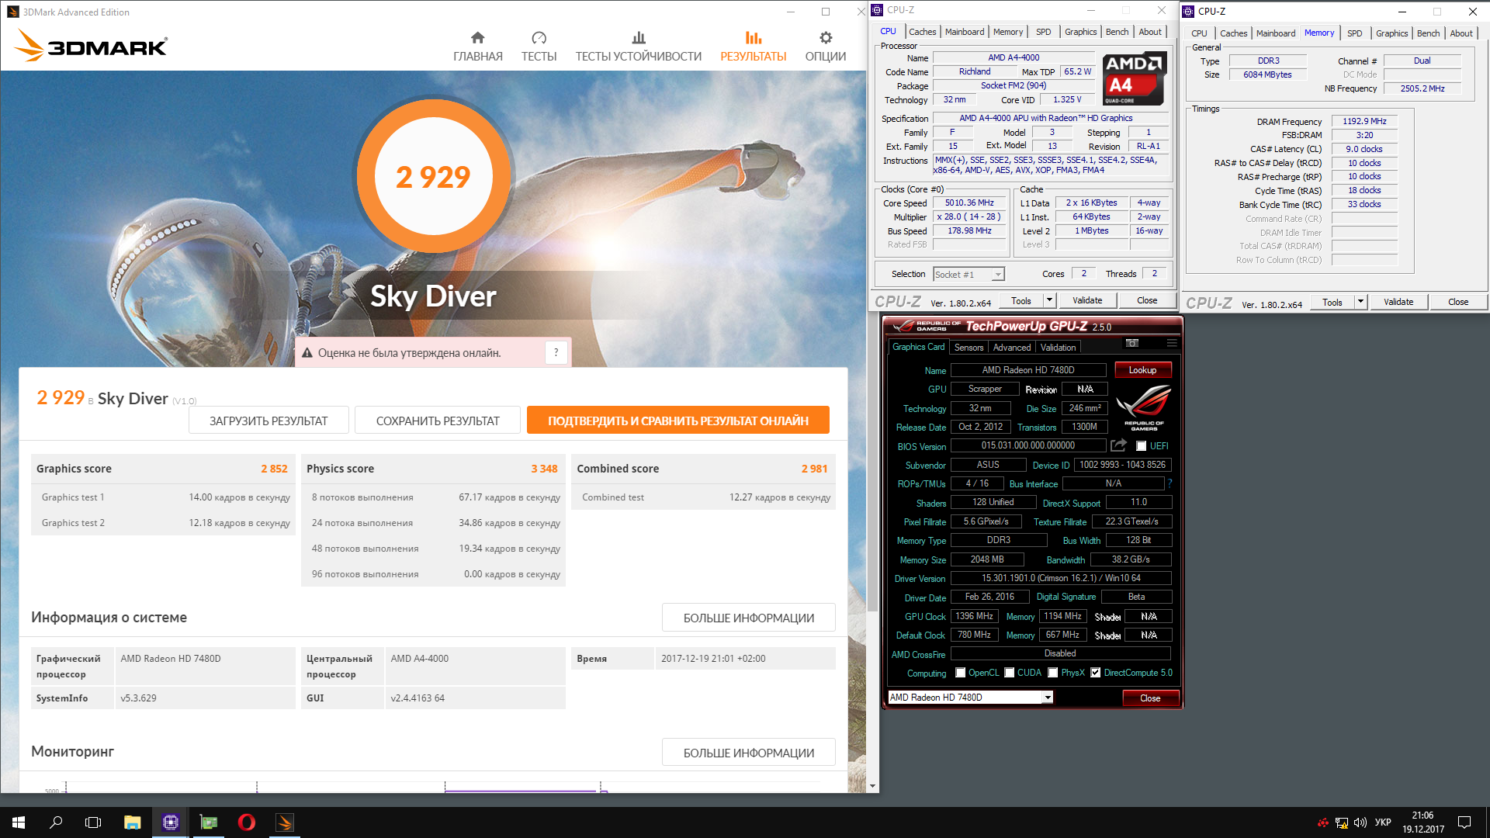Export BIOS with GPU-Z share arrow icon
Viewport: 1490px width, 838px height.
(1118, 445)
